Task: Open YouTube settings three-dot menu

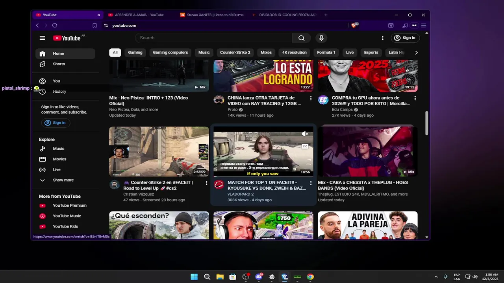Action: 382,38
